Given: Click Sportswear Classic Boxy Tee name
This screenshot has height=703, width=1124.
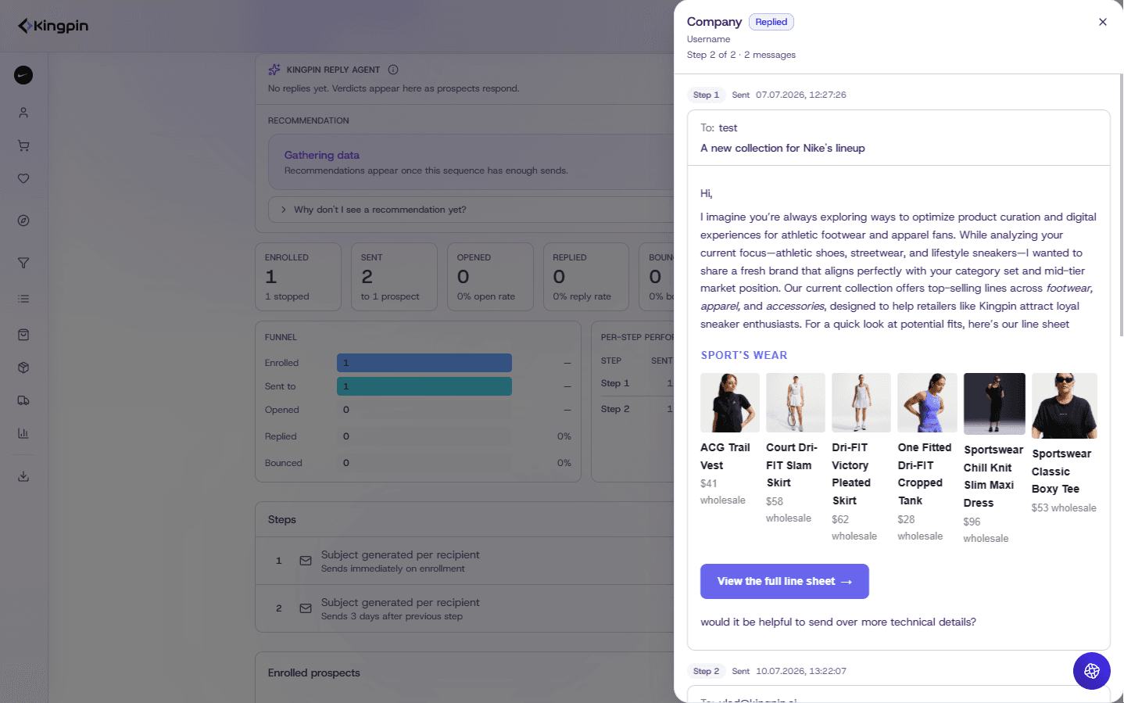Looking at the screenshot, I should coord(1061,472).
